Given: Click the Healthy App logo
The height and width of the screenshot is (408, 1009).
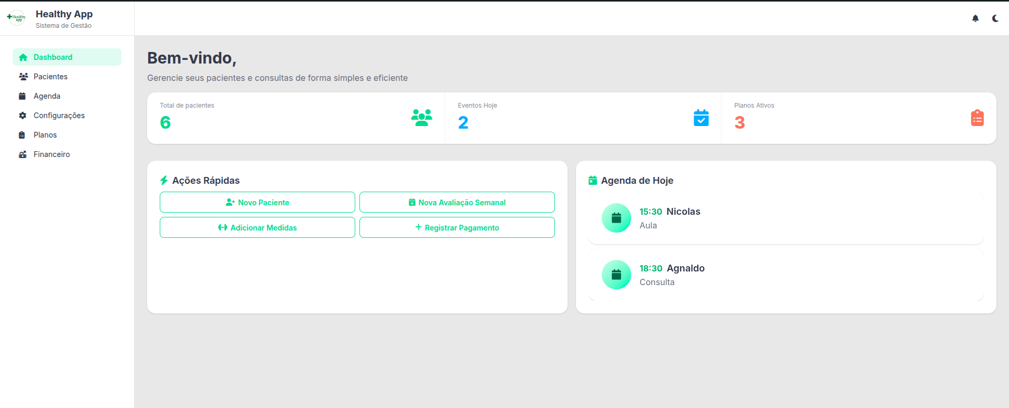Looking at the screenshot, I should [x=16, y=18].
